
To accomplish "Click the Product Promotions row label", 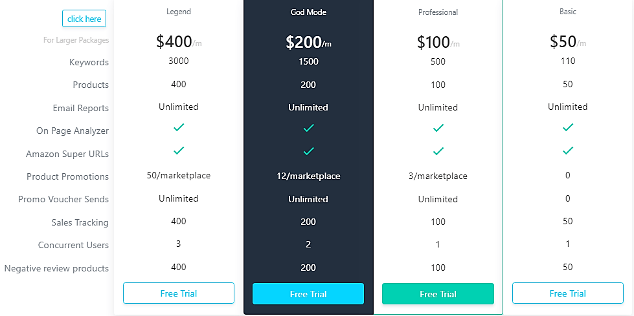I will tap(67, 176).
